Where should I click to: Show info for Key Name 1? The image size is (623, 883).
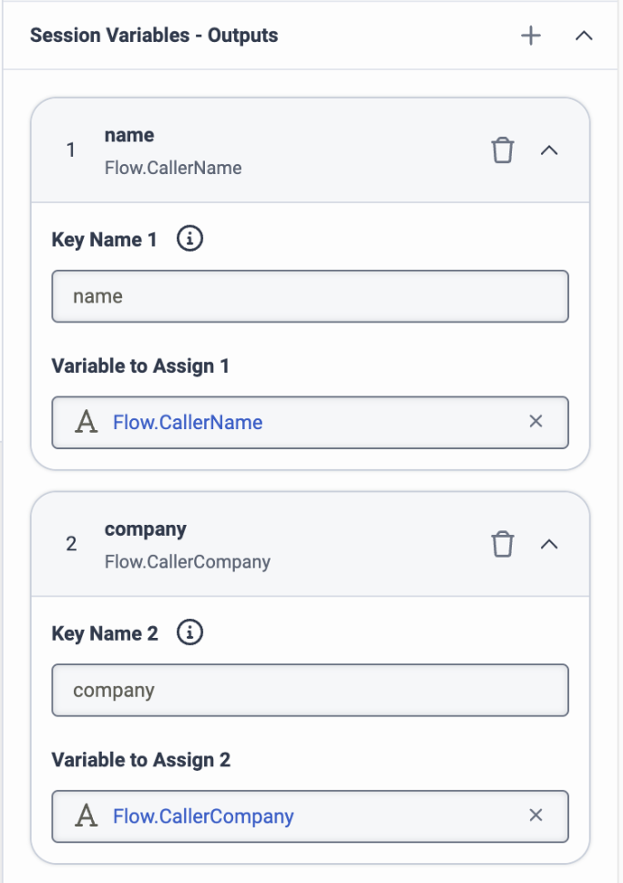(189, 239)
